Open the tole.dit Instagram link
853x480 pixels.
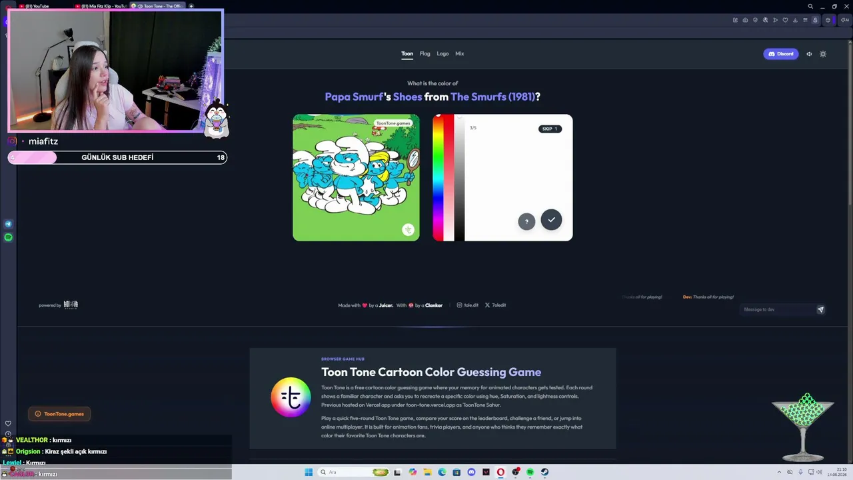[x=467, y=305]
